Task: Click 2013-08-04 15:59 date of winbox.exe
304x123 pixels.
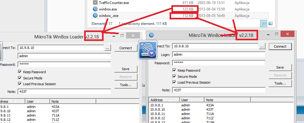Action: [x=211, y=9]
